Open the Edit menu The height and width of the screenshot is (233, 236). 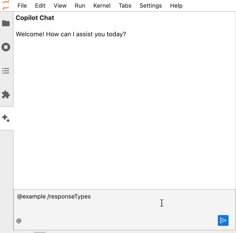[x=40, y=6]
